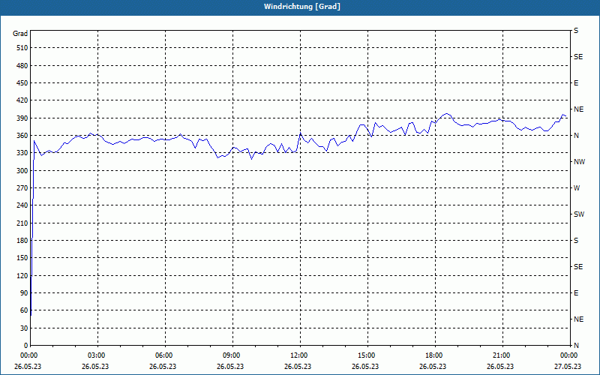The height and width of the screenshot is (375, 600).
Task: Click the 360 degree axis label
Action: pyautogui.click(x=22, y=136)
